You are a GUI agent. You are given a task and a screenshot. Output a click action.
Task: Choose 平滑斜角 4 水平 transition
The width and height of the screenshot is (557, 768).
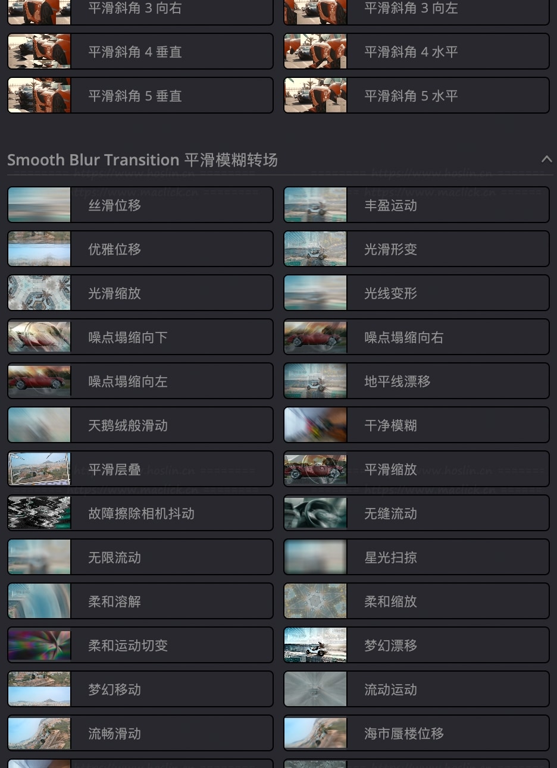[417, 52]
